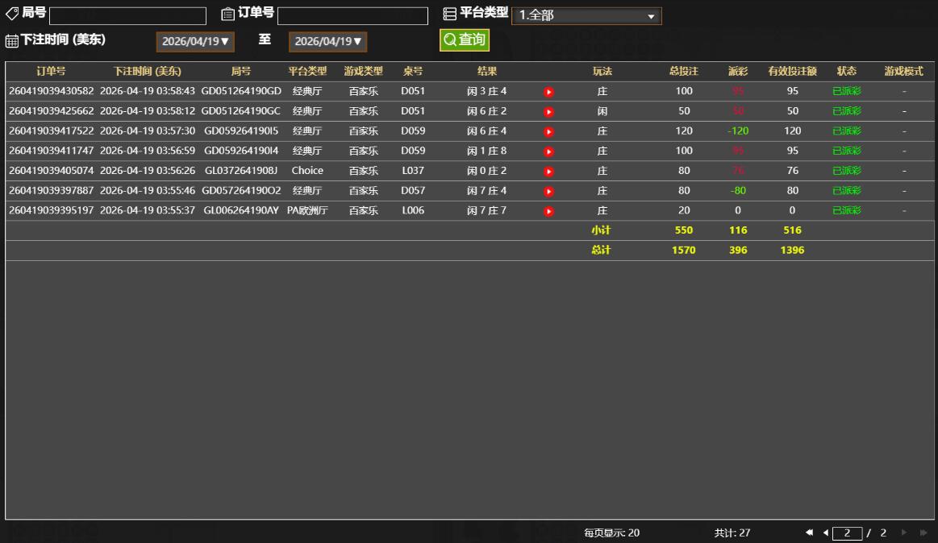Click the green 查询 search button
Viewport: 938px width, 543px height.
click(465, 40)
